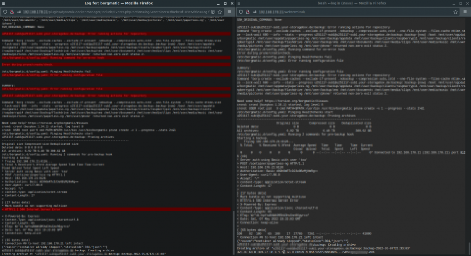Open tracking protection shield in the webterminal window
This screenshot has width=471, height=256.
point(241,12)
